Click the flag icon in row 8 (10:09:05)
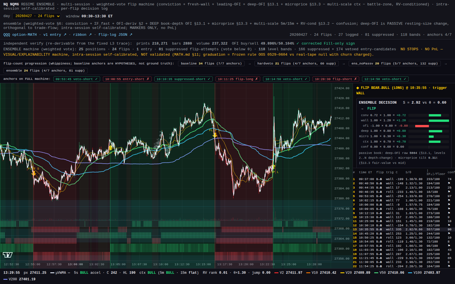The height and width of the screenshot is (284, 455). coord(449,209)
